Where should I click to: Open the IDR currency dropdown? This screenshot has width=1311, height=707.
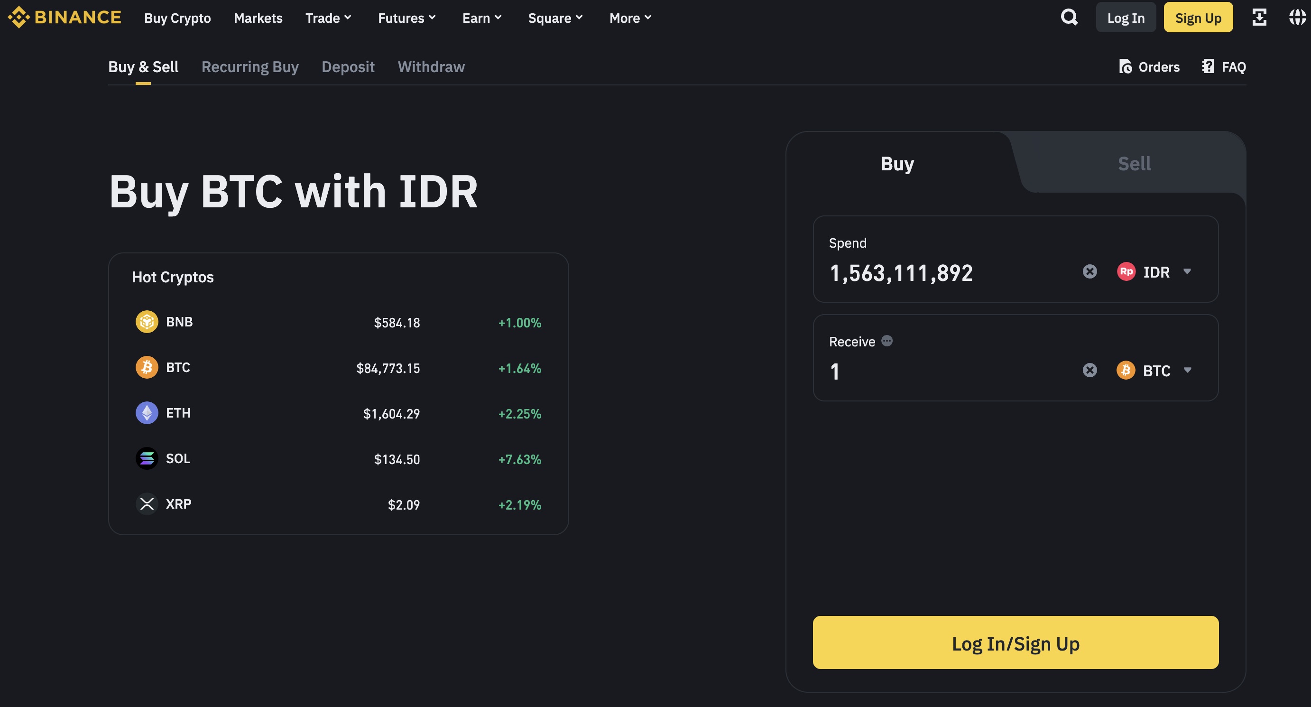[1155, 271]
